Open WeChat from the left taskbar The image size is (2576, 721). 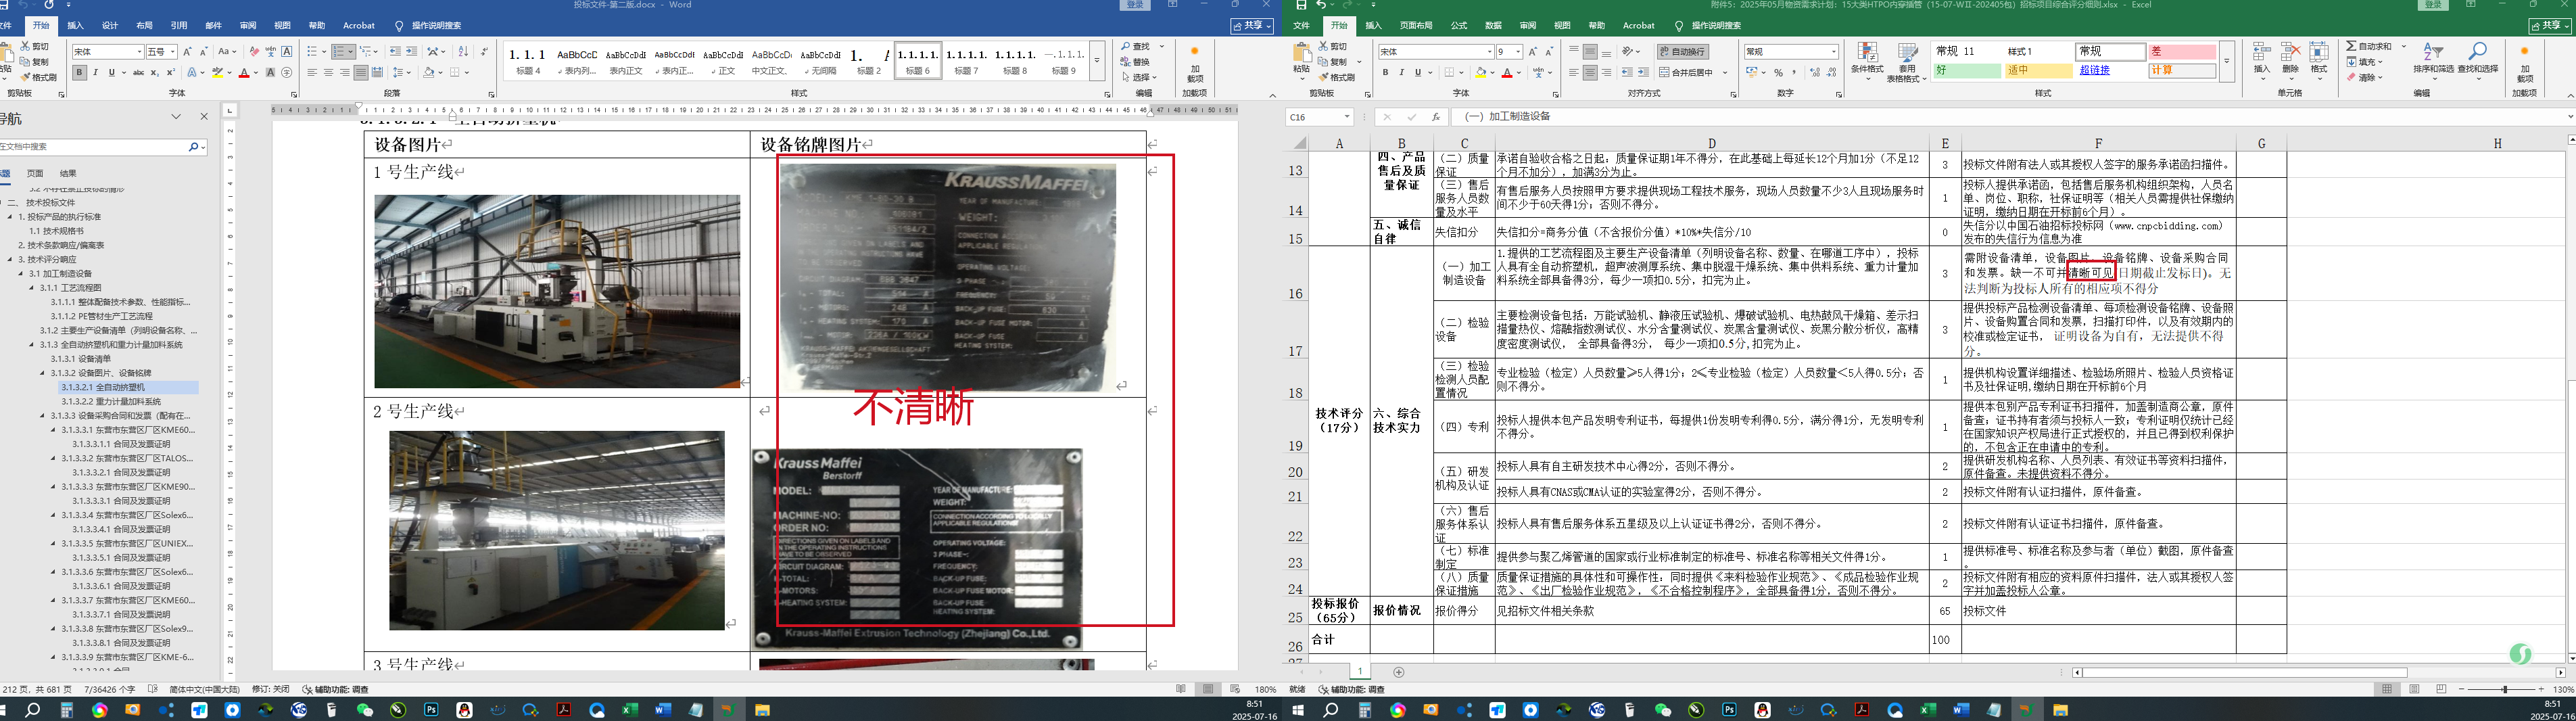pyautogui.click(x=364, y=710)
